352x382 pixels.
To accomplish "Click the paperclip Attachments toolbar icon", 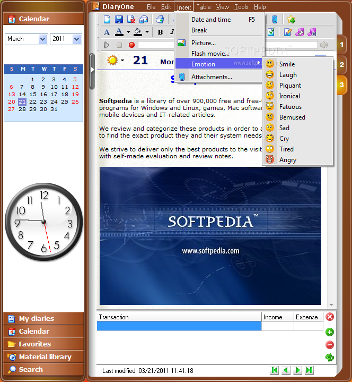I will tap(275, 19).
